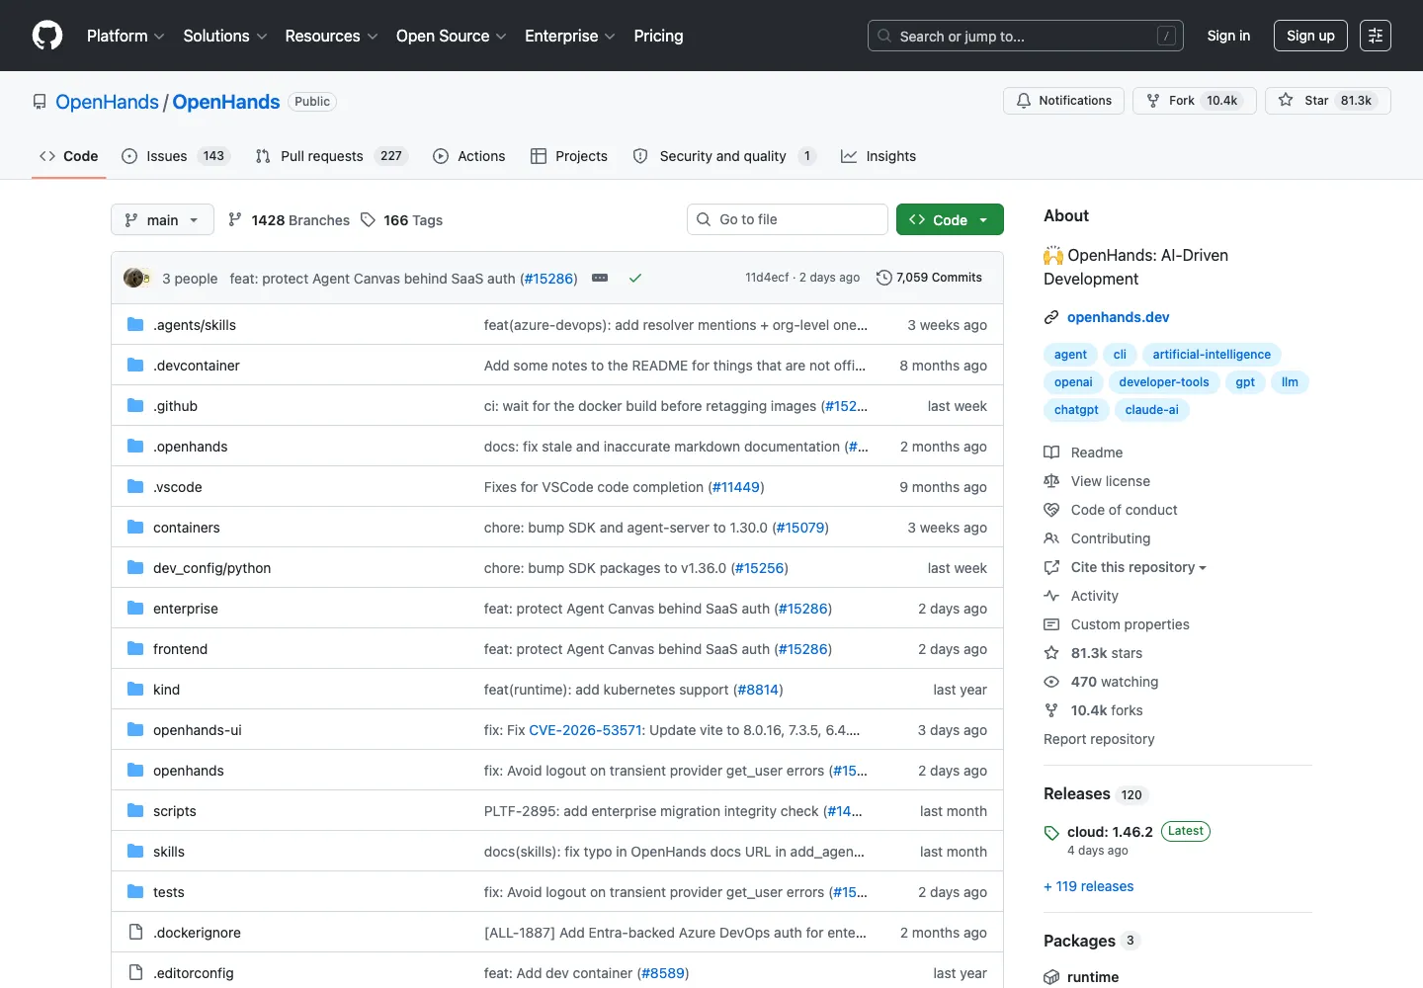Expand the green Code dropdown button
Viewport: 1423px width, 988px height.
tap(950, 219)
